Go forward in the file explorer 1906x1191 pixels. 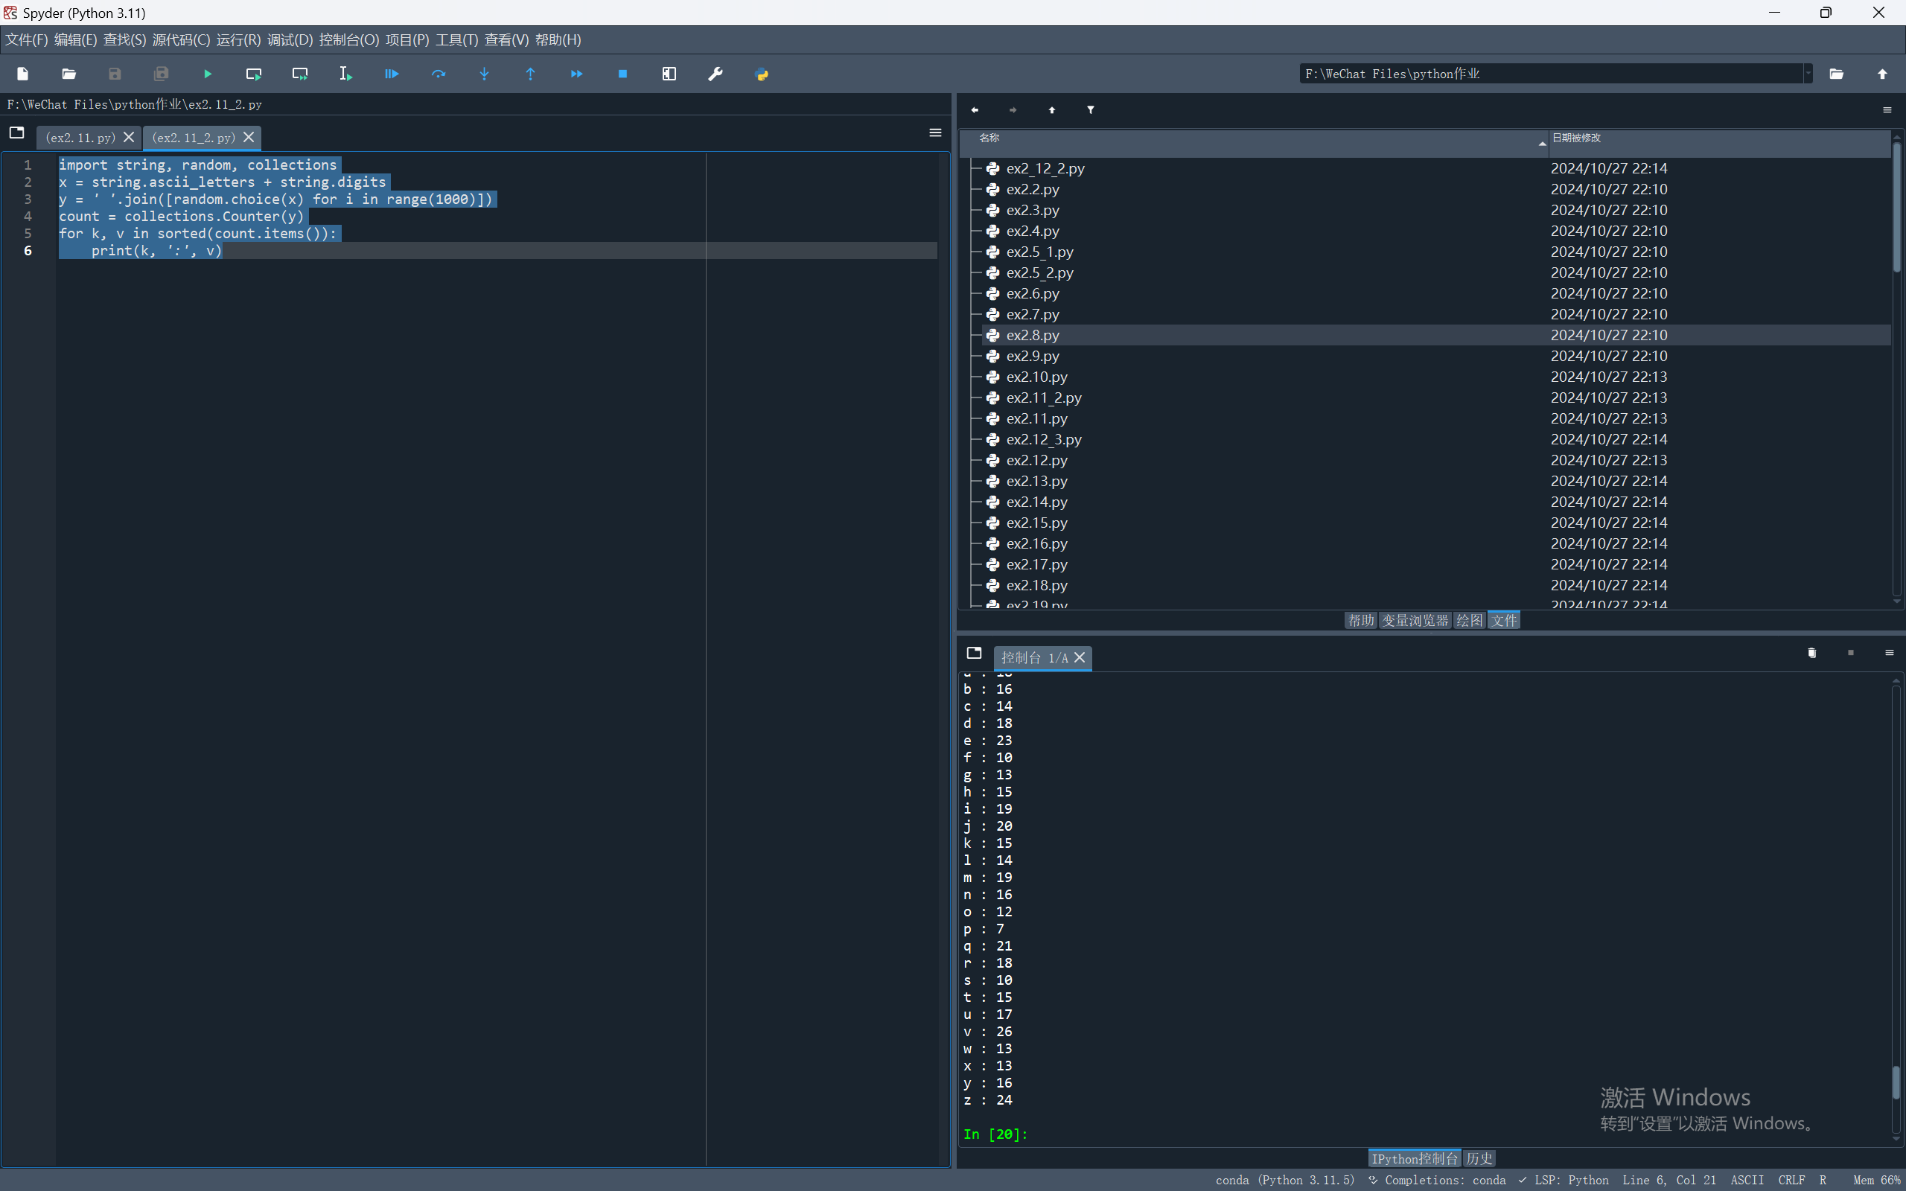(x=1013, y=110)
